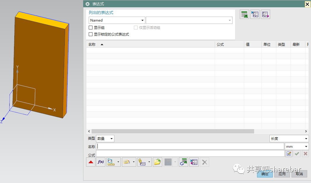Viewport: 311px width, 183px height.
Task: Click the scrollbar left arrow under the table
Action: pos(89,131)
